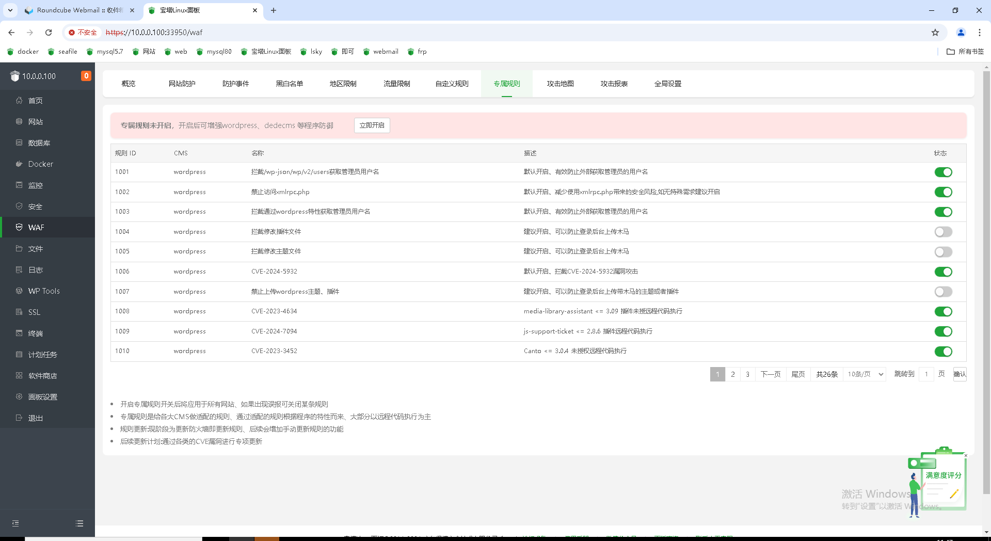The image size is (991, 541).
Task: Open the 面板设置 panel settings gear icon
Action: (x=19, y=397)
